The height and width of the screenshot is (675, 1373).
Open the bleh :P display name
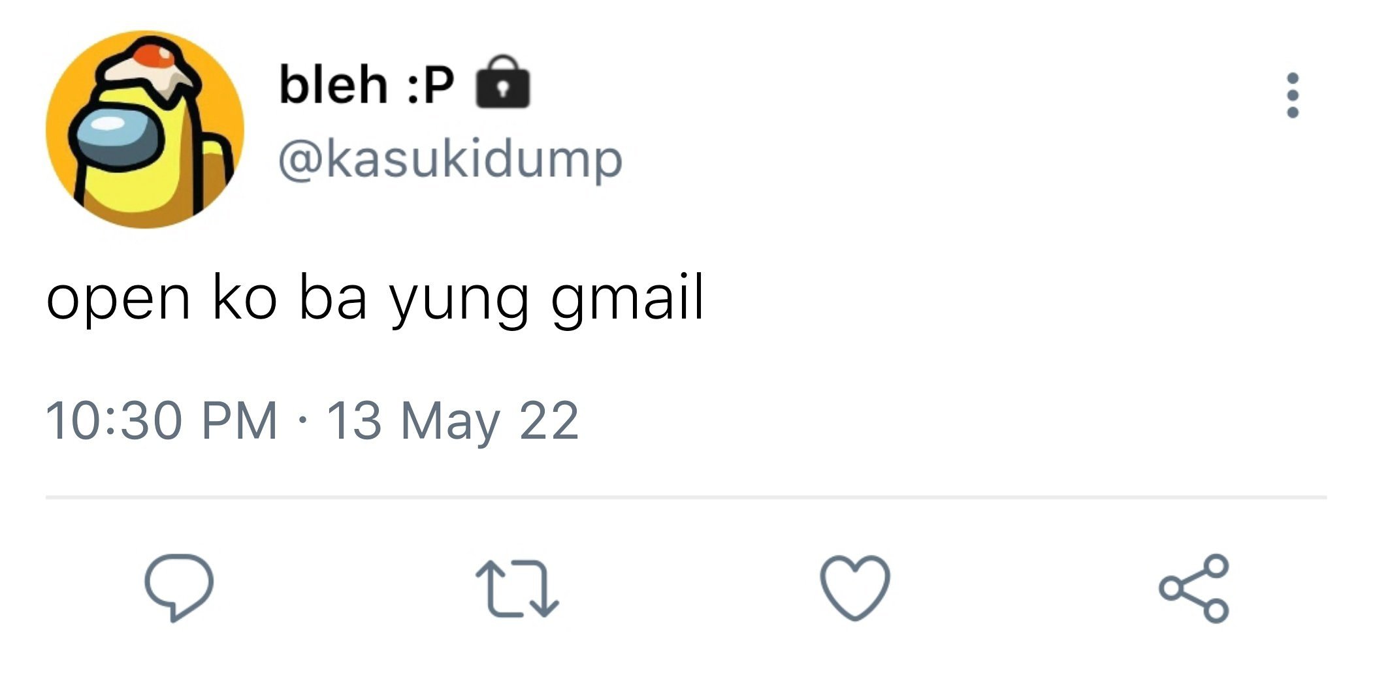[x=366, y=84]
